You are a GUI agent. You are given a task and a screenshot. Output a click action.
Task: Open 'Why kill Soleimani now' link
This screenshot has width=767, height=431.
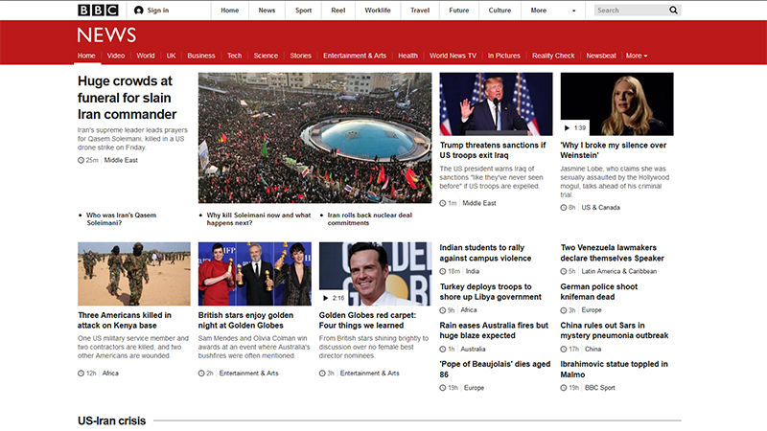tap(258, 219)
